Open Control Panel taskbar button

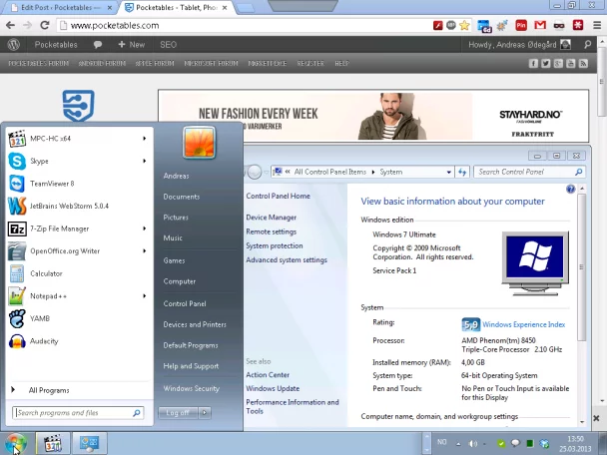pyautogui.click(x=90, y=443)
